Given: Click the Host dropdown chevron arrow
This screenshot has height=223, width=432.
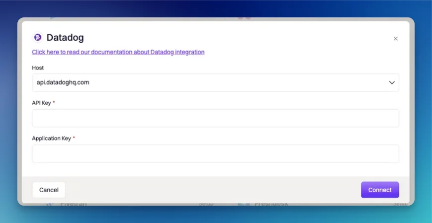Looking at the screenshot, I should 392,82.
